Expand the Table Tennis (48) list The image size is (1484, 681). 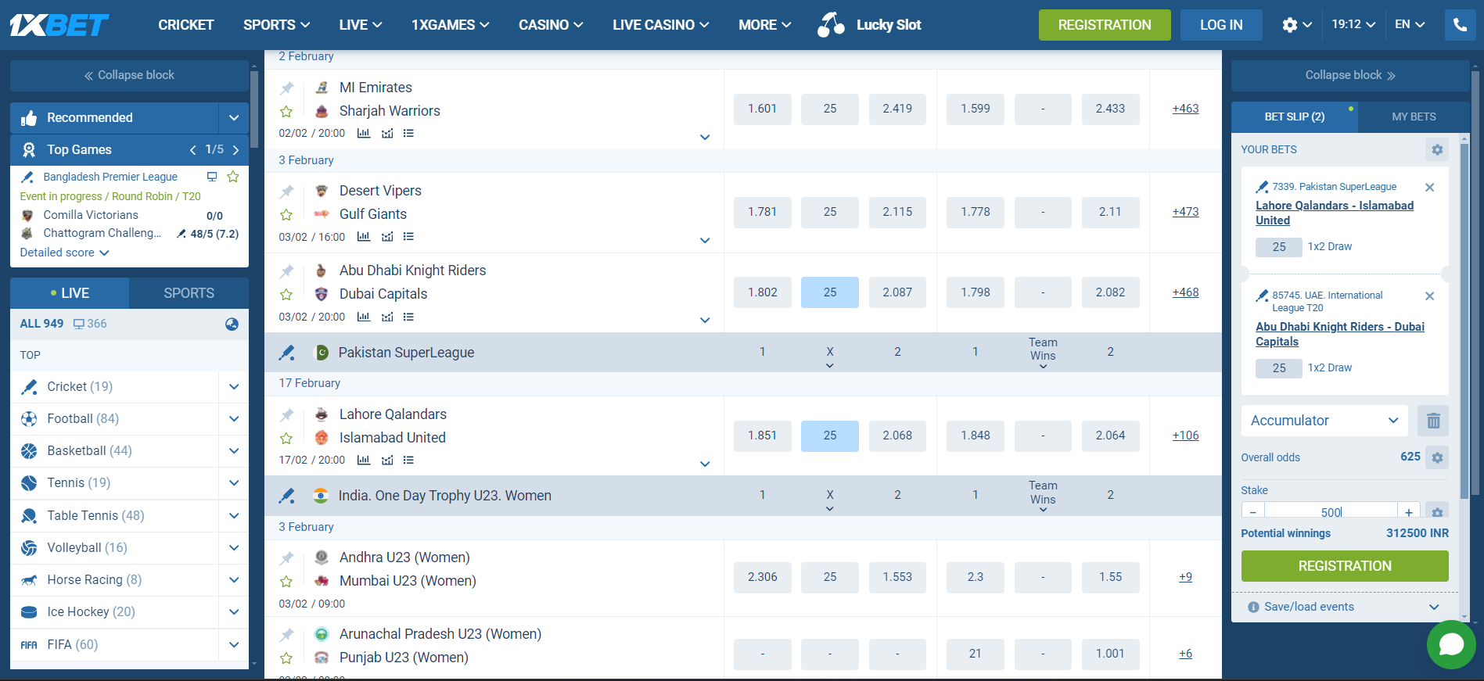(233, 516)
